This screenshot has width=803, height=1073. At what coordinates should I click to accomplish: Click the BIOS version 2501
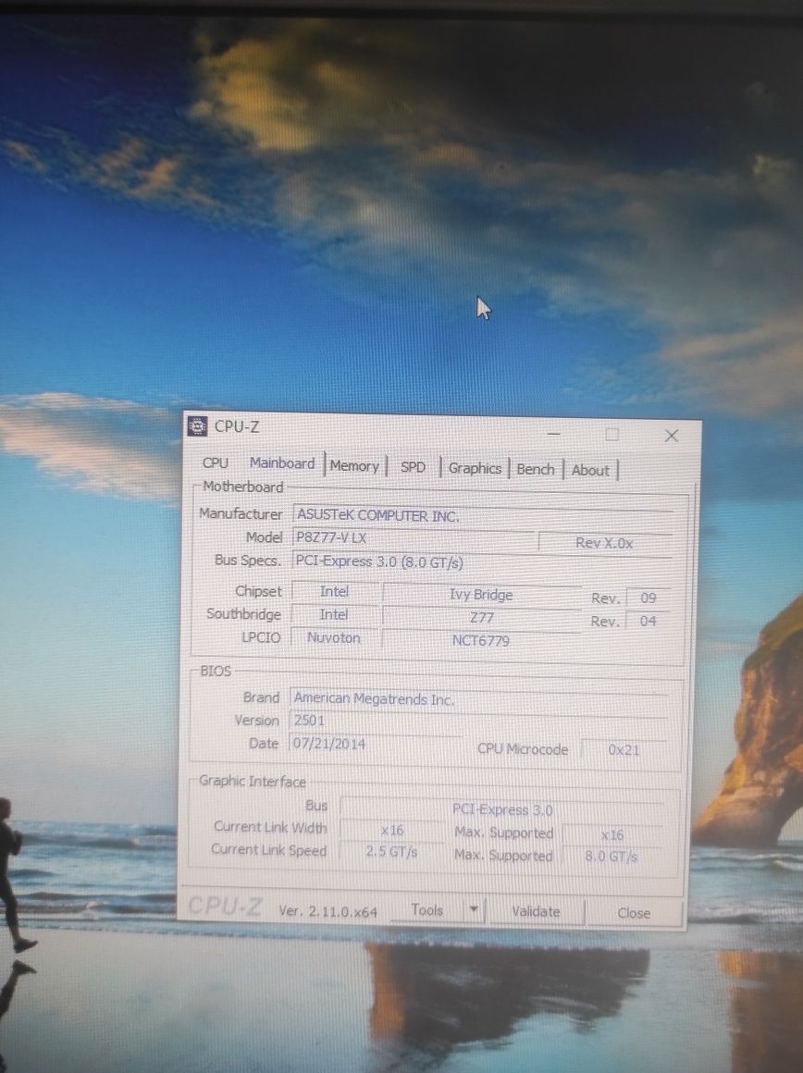tap(478, 721)
